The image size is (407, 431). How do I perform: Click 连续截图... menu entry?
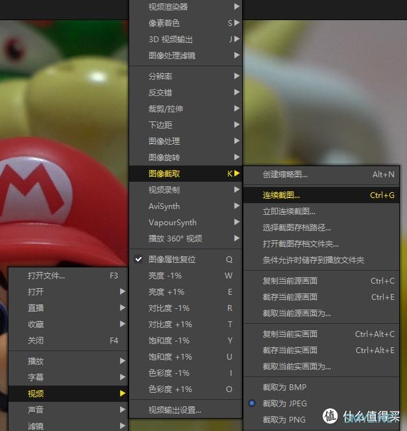click(282, 195)
